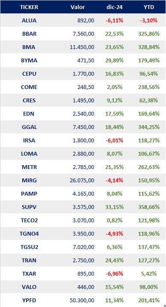Click BYMA dic-24 value 29,89%
Image resolution: width=166 pixels, height=307 pixels.
(114, 61)
